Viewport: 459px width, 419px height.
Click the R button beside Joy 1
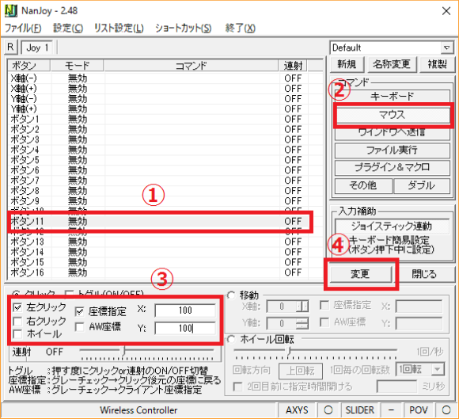click(x=11, y=48)
